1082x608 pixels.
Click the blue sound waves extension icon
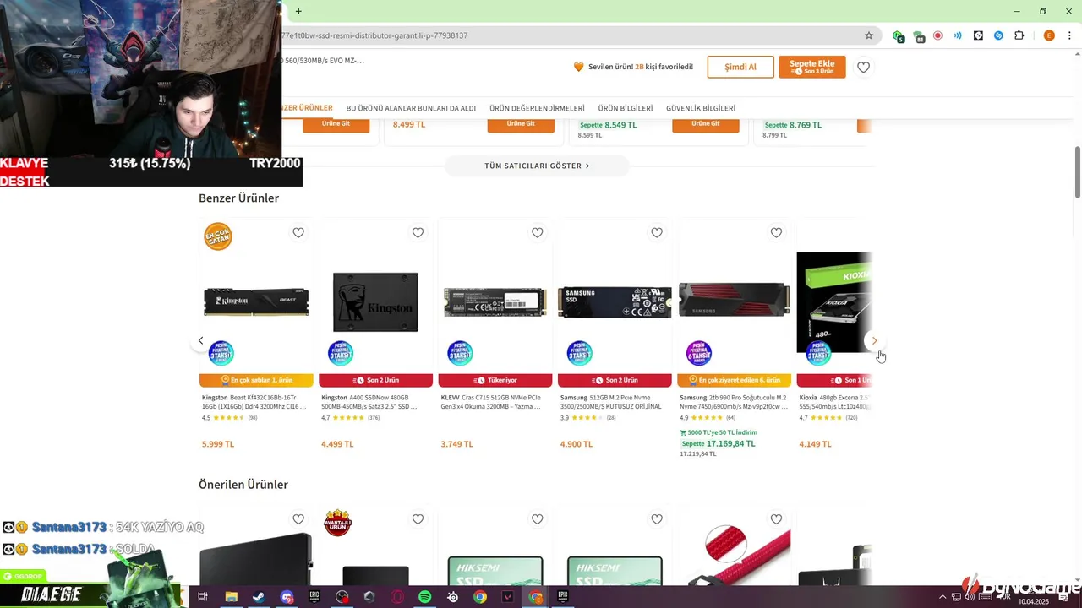[958, 35]
